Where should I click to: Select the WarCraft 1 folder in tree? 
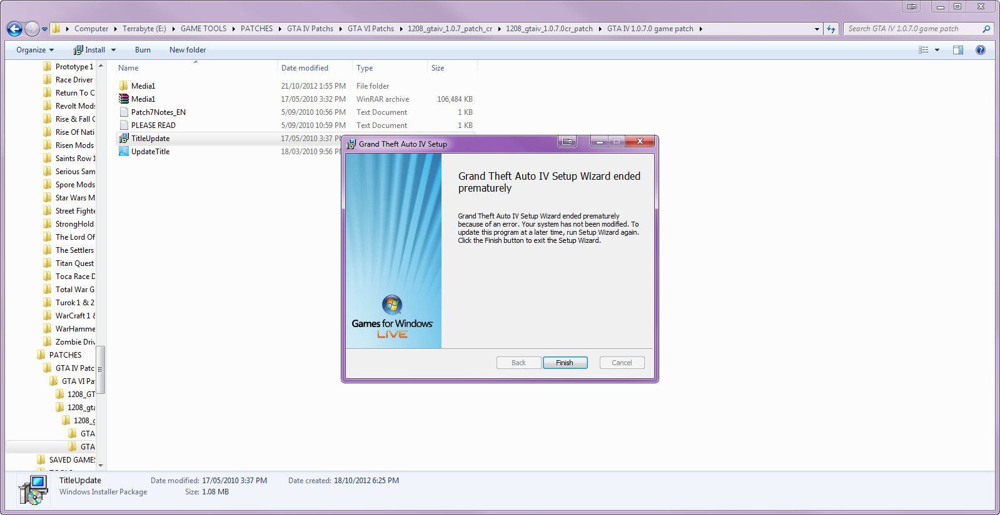[x=75, y=316]
